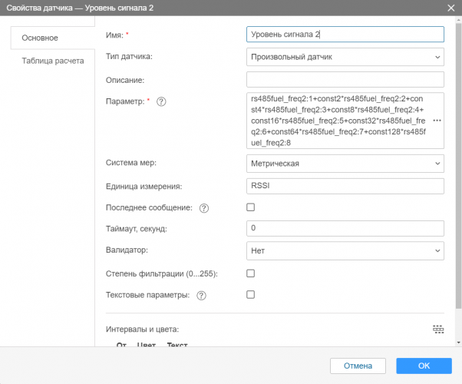The height and width of the screenshot is (384, 462).
Task: Click the OK button
Action: tap(424, 366)
